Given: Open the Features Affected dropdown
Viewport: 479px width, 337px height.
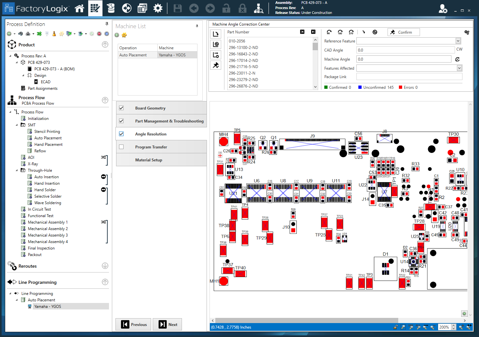Looking at the screenshot, I should [459, 68].
